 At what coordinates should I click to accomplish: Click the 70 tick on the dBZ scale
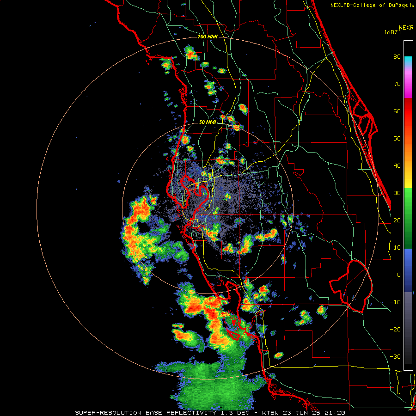(397, 84)
